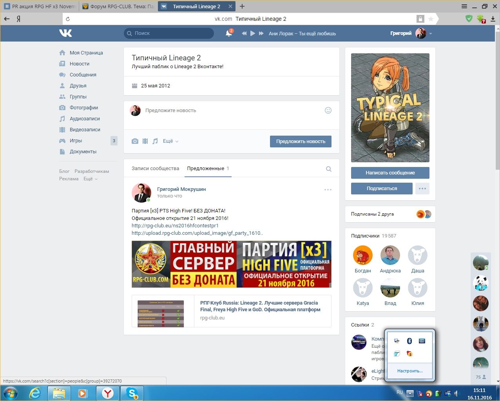The image size is (500, 401).
Task: Open the three-dot menu beside Подписаться
Action: (x=422, y=189)
